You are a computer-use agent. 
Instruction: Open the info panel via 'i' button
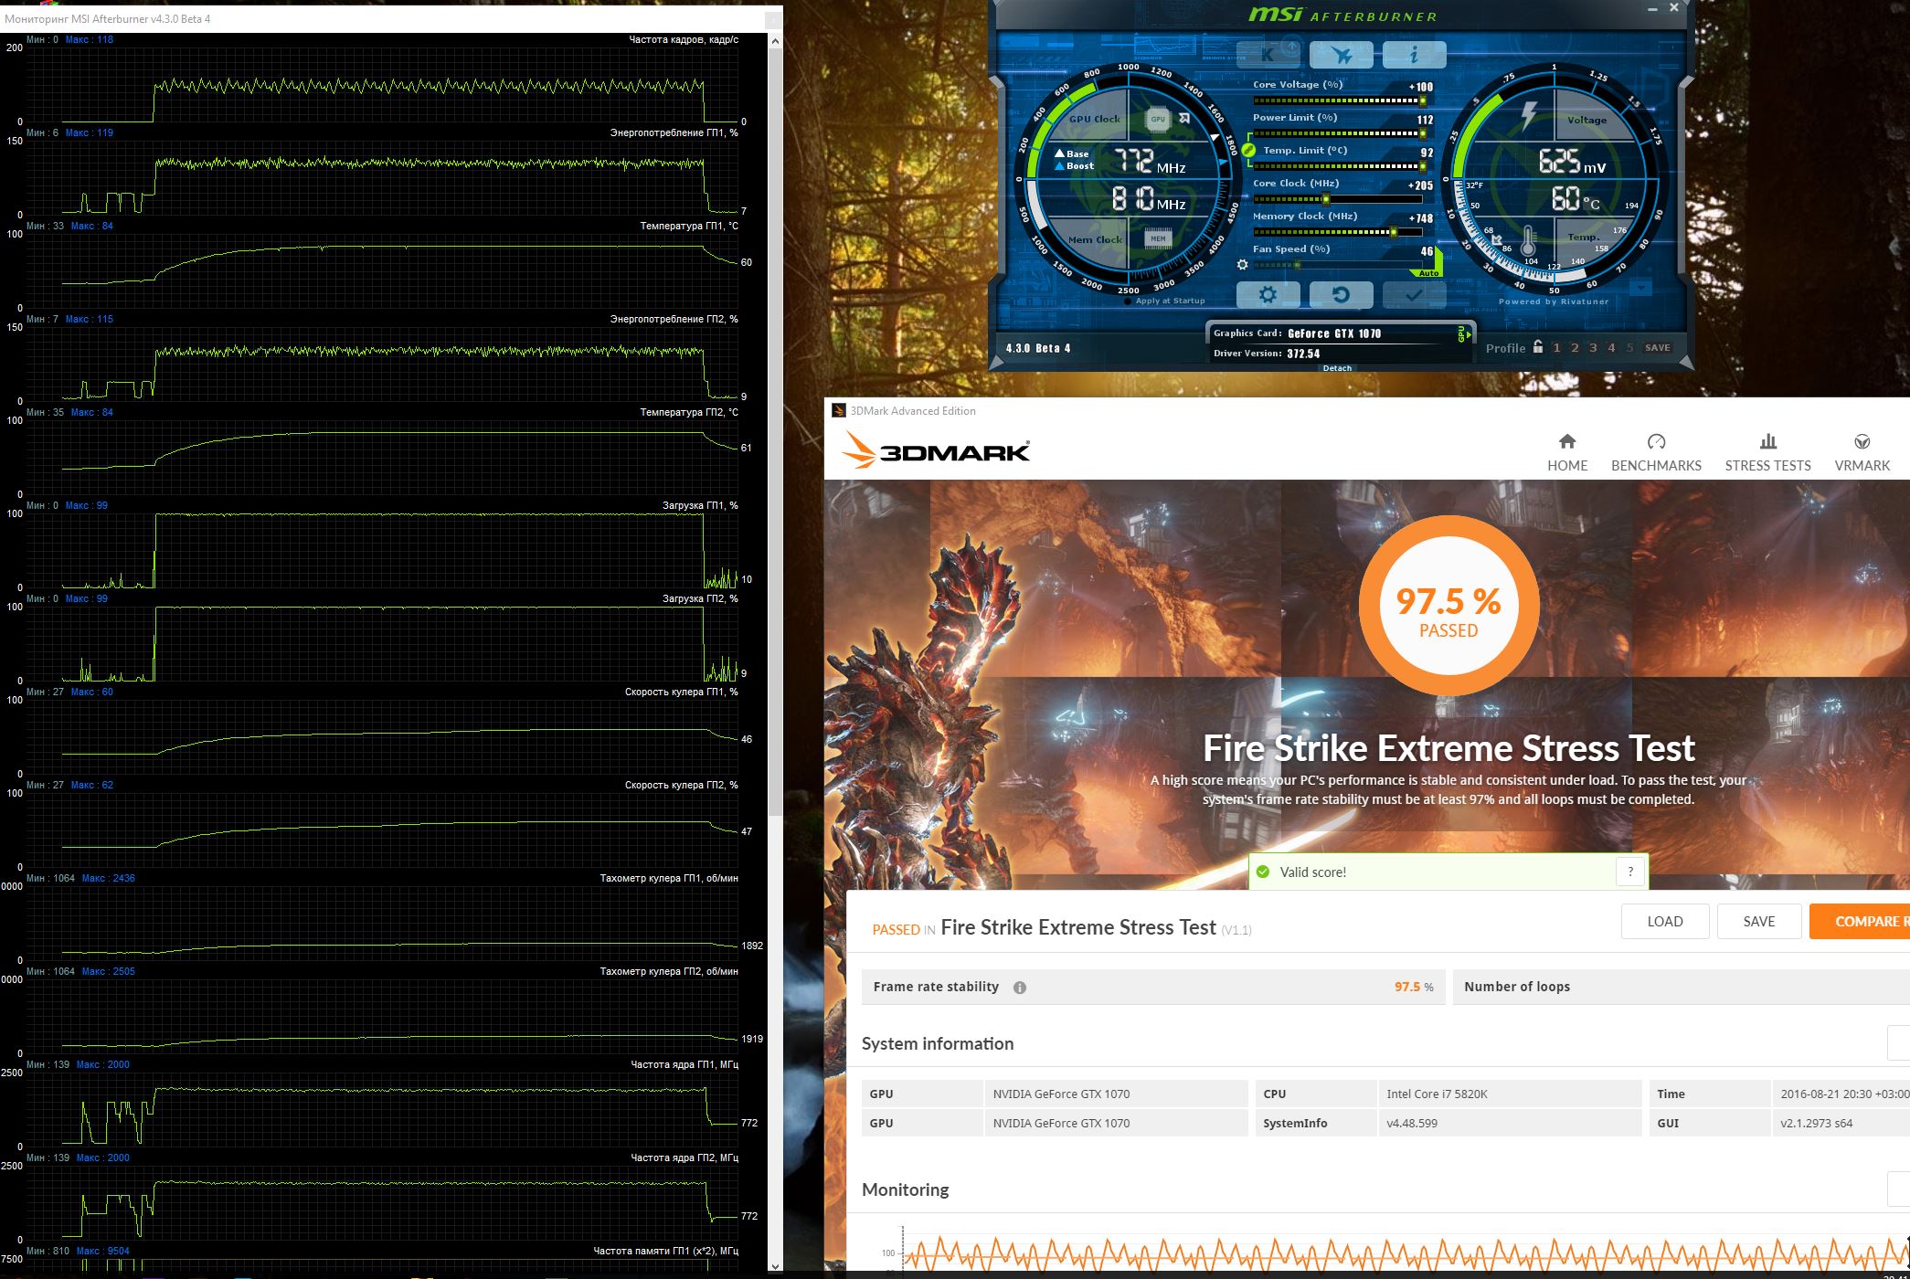[1413, 55]
